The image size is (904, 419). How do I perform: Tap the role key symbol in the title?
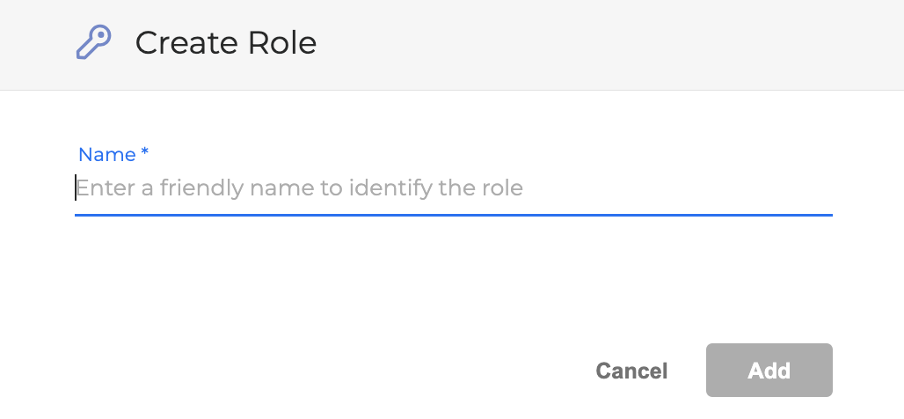94,42
